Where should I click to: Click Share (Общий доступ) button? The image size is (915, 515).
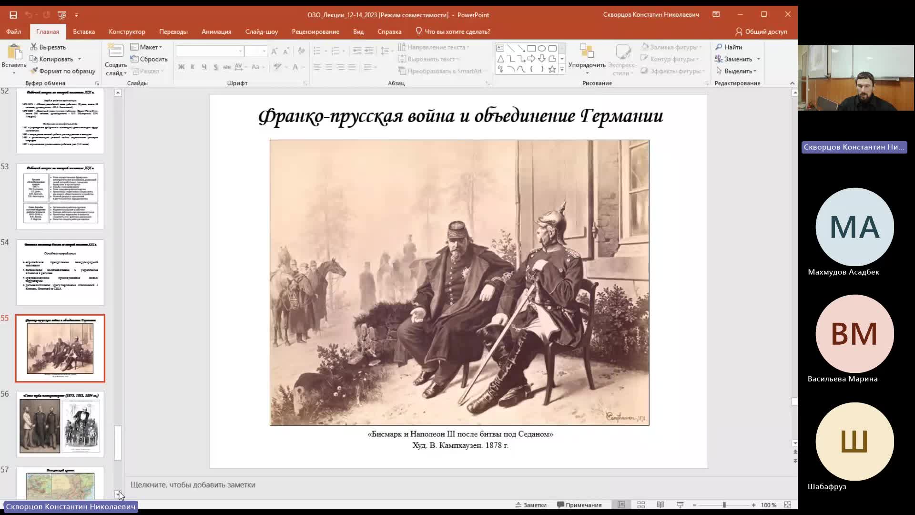(x=761, y=31)
